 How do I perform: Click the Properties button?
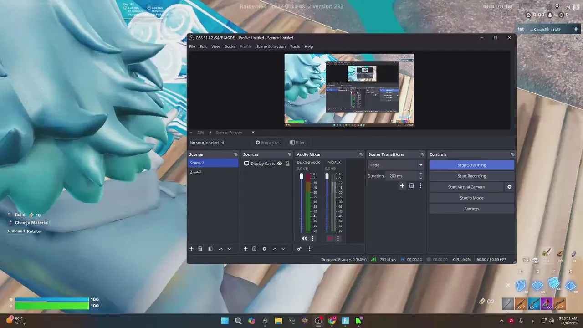point(267,143)
